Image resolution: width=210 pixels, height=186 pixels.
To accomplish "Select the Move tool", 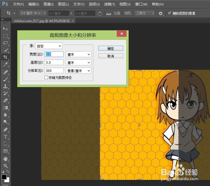I will coord(5,29).
